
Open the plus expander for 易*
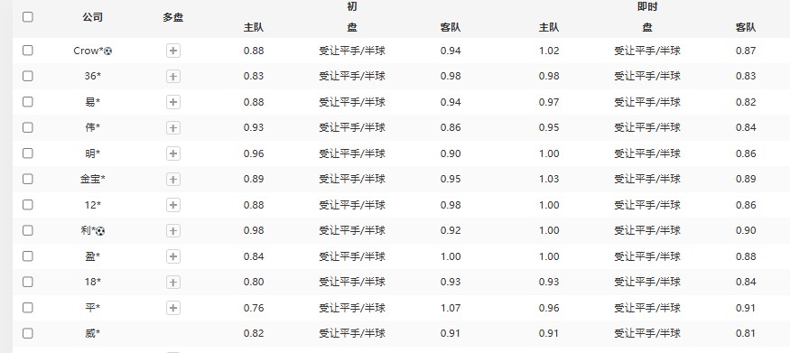[x=173, y=102]
